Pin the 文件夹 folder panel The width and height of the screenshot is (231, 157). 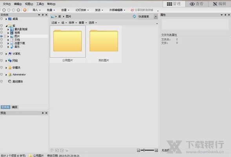(43, 15)
